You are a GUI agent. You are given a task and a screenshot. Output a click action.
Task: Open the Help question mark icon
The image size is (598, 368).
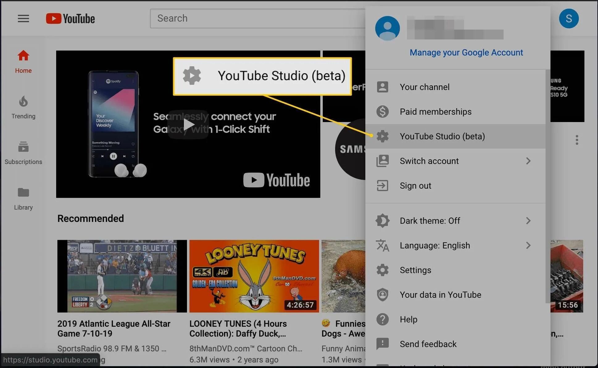[383, 319]
